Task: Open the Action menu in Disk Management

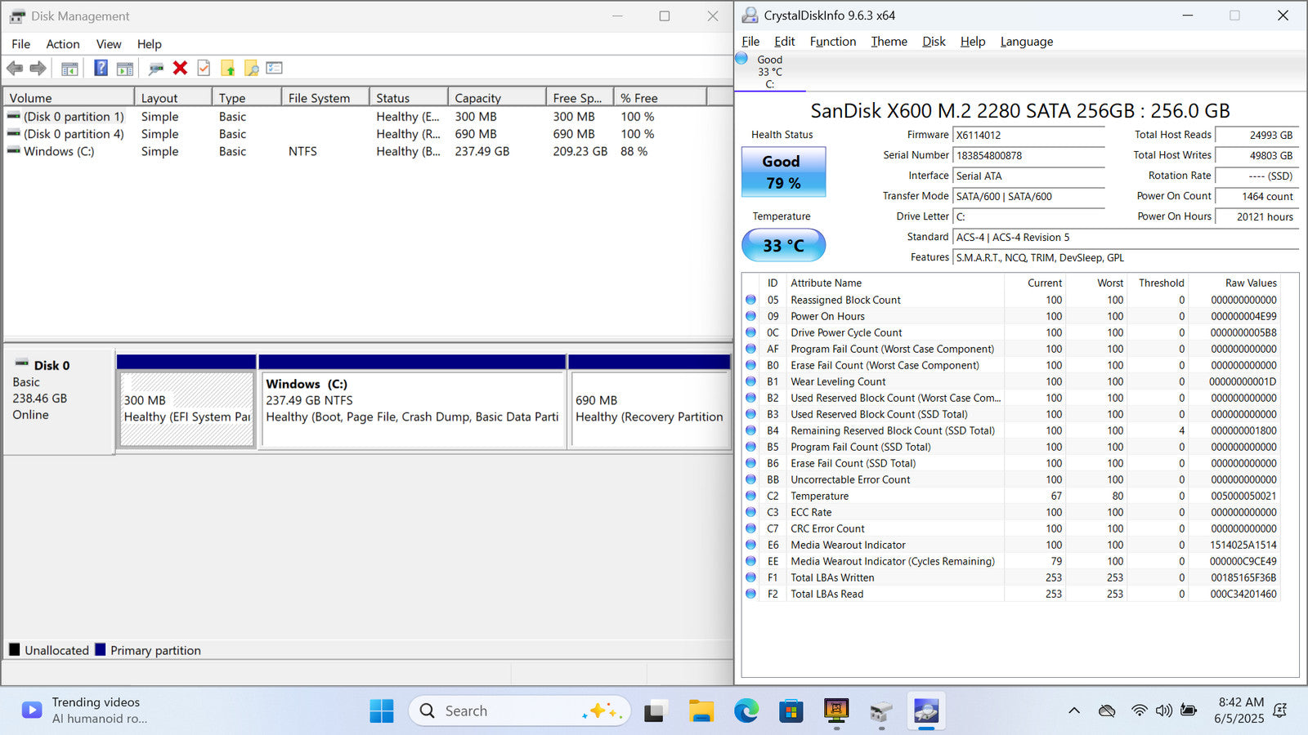Action: click(63, 44)
